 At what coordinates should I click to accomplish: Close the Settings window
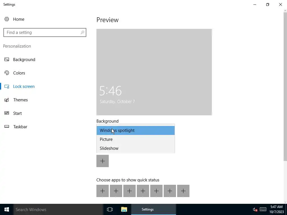pyautogui.click(x=280, y=4)
